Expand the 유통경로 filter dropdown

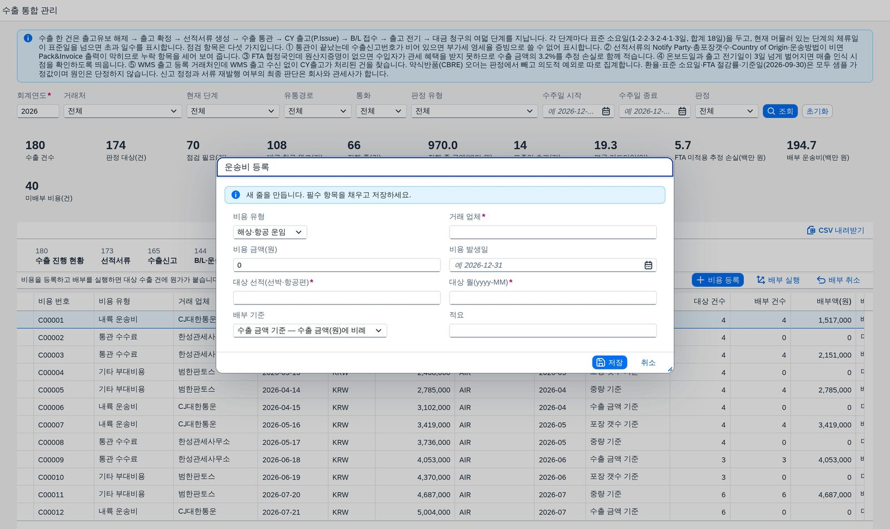[x=318, y=111]
